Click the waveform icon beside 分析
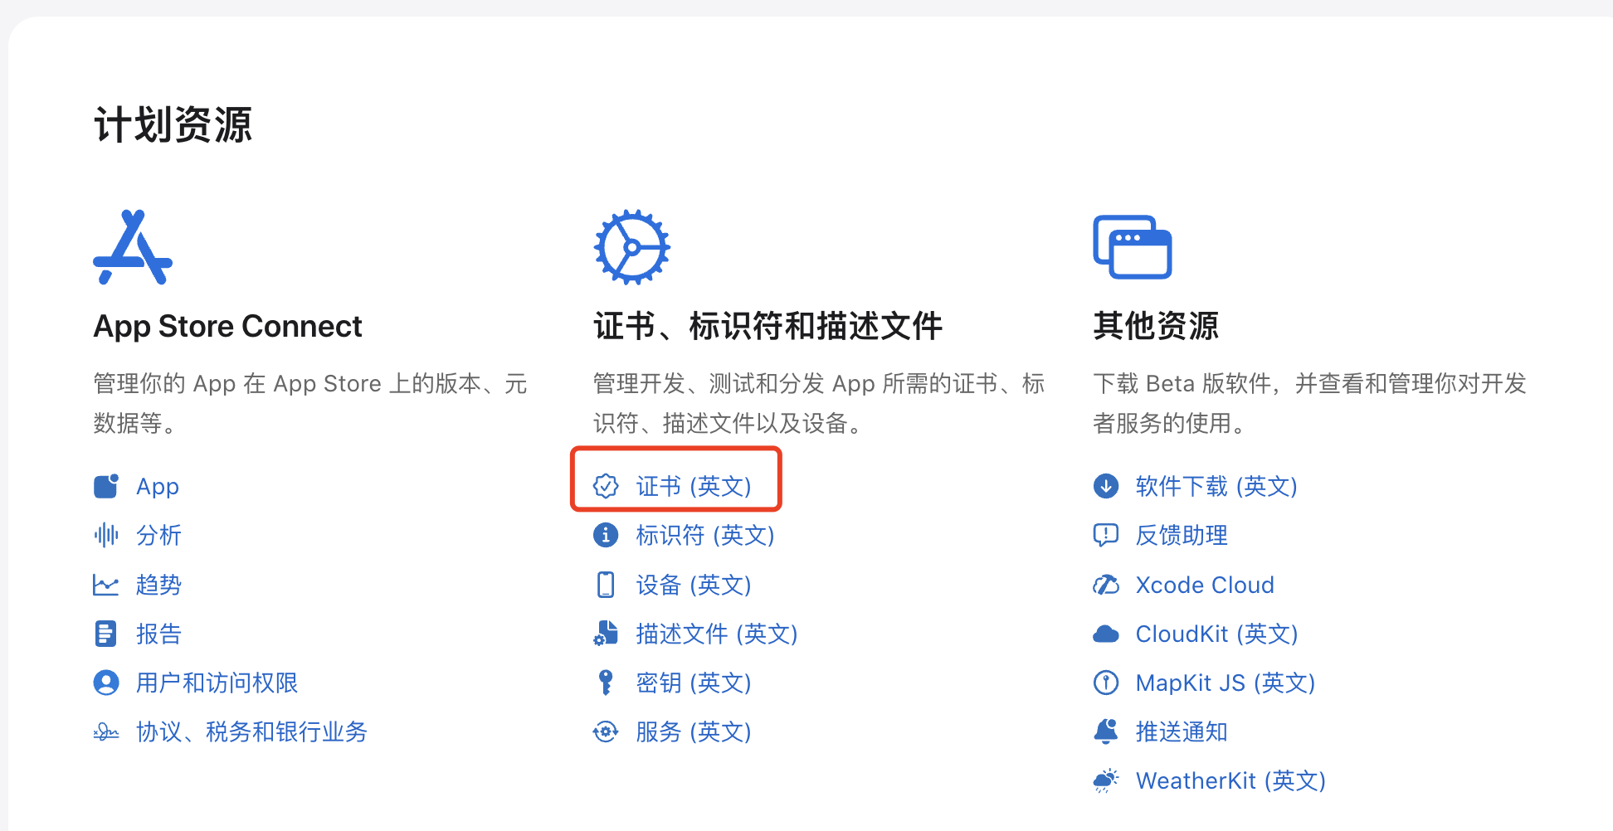 click(106, 535)
